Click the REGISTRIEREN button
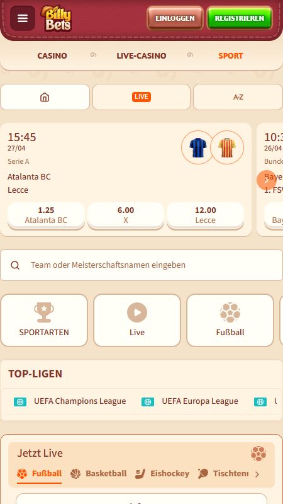 pyautogui.click(x=240, y=18)
